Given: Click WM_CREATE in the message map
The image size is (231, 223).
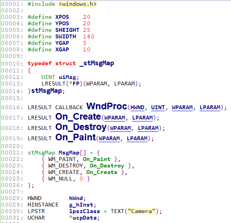Looking at the screenshot, I should coord(64,172).
